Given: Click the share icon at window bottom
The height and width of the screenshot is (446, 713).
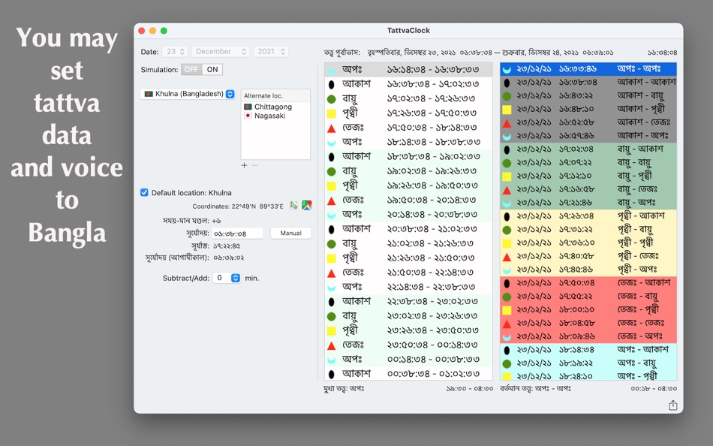Looking at the screenshot, I should click(x=673, y=405).
